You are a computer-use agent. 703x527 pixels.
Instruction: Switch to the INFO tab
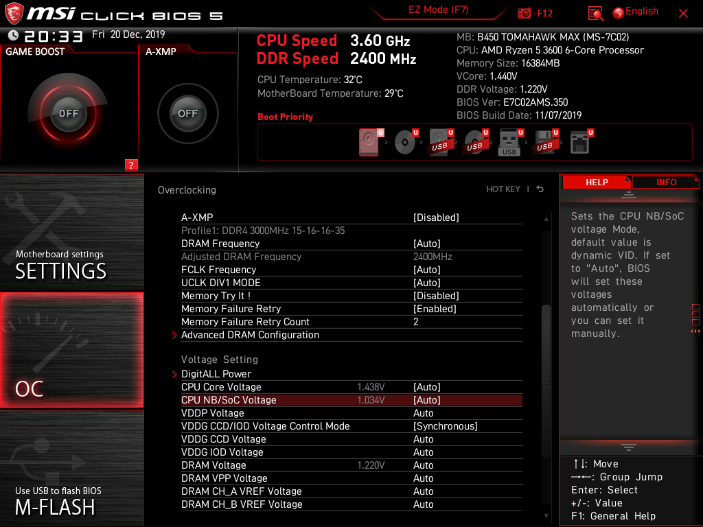coord(666,183)
